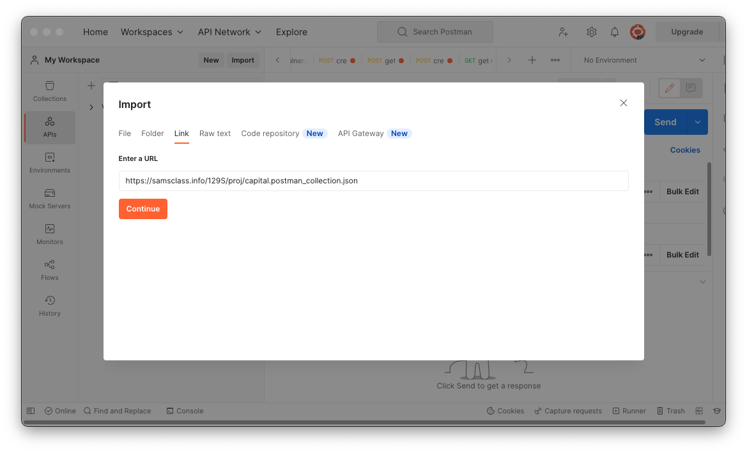
Task: Select the Link import tab
Action: [181, 134]
